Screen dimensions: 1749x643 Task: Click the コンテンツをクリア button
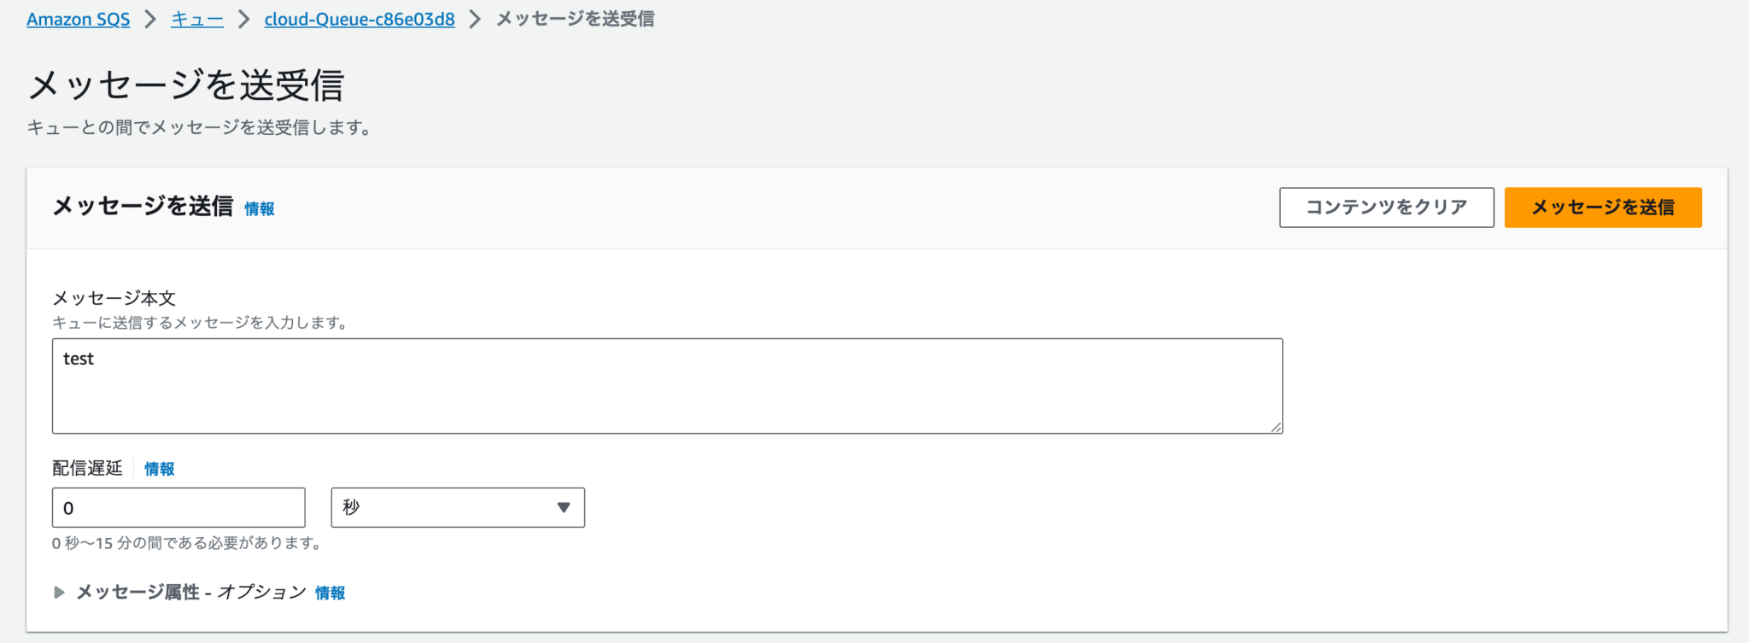[x=1386, y=207]
